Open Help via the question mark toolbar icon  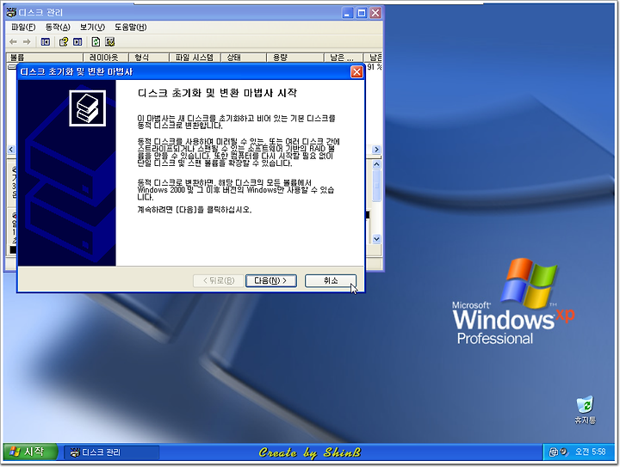point(63,42)
